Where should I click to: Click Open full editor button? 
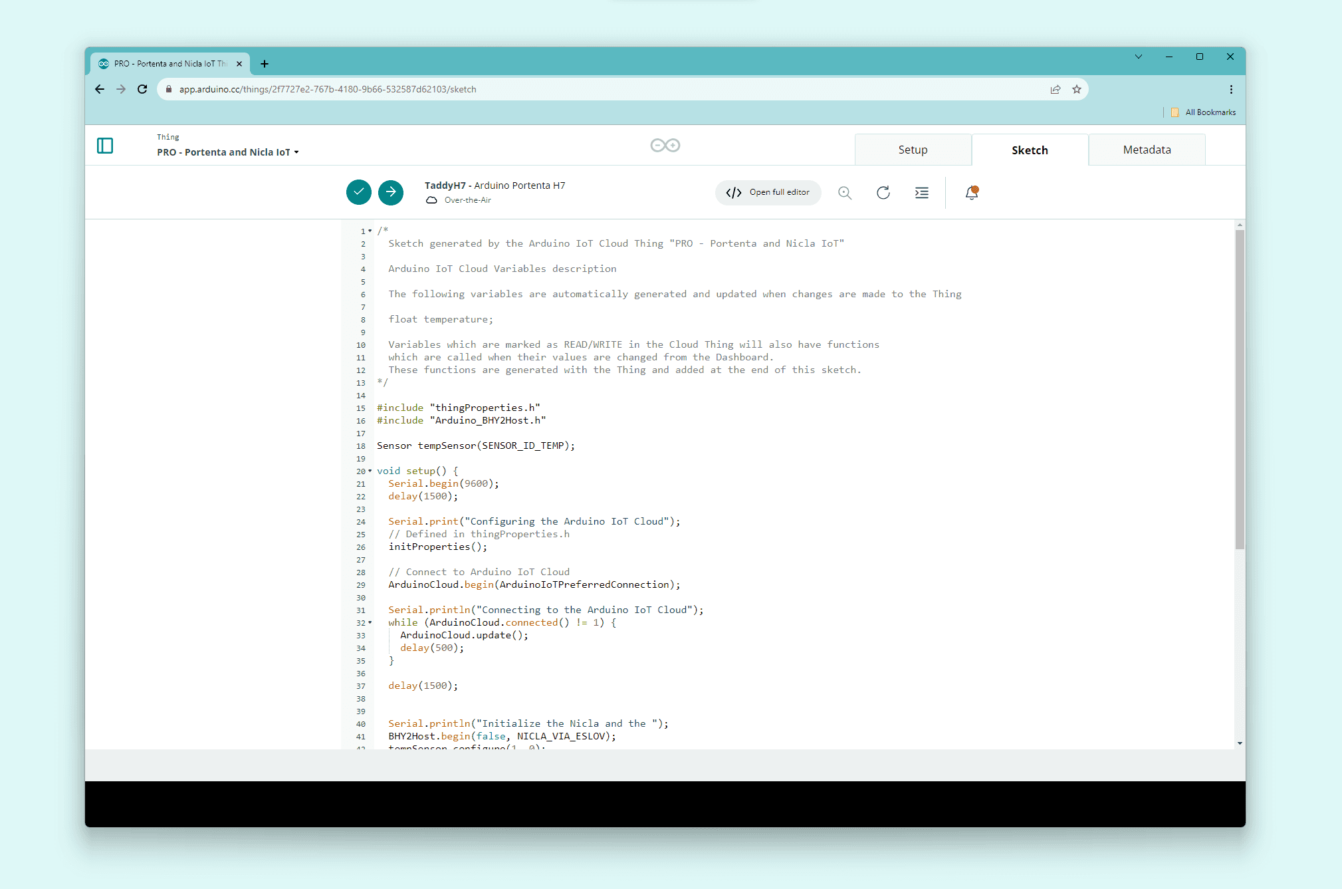point(768,192)
